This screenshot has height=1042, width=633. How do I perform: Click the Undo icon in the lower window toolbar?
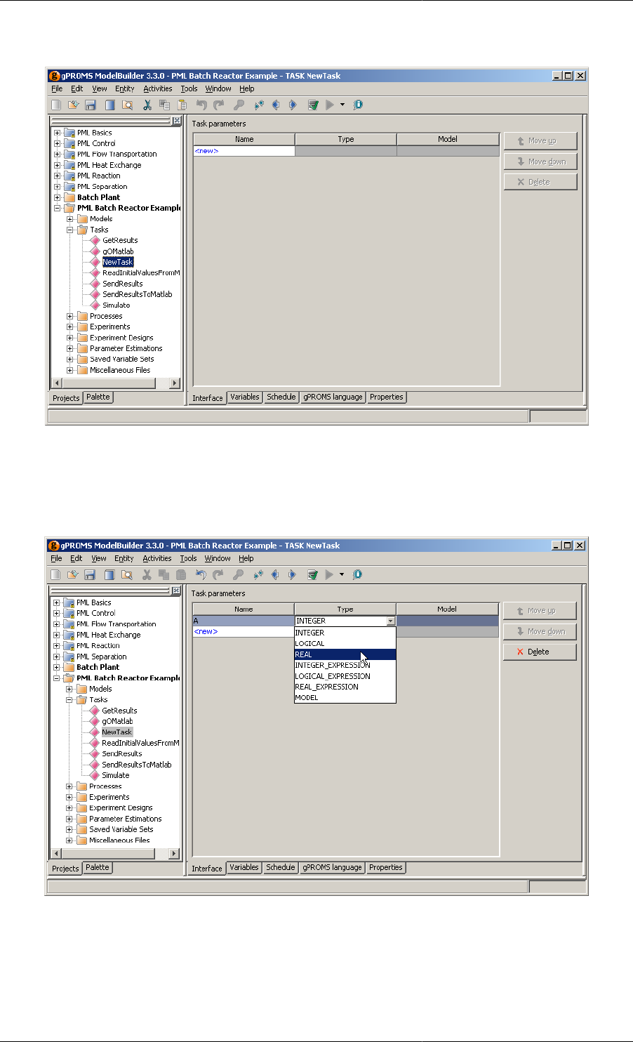click(x=201, y=574)
